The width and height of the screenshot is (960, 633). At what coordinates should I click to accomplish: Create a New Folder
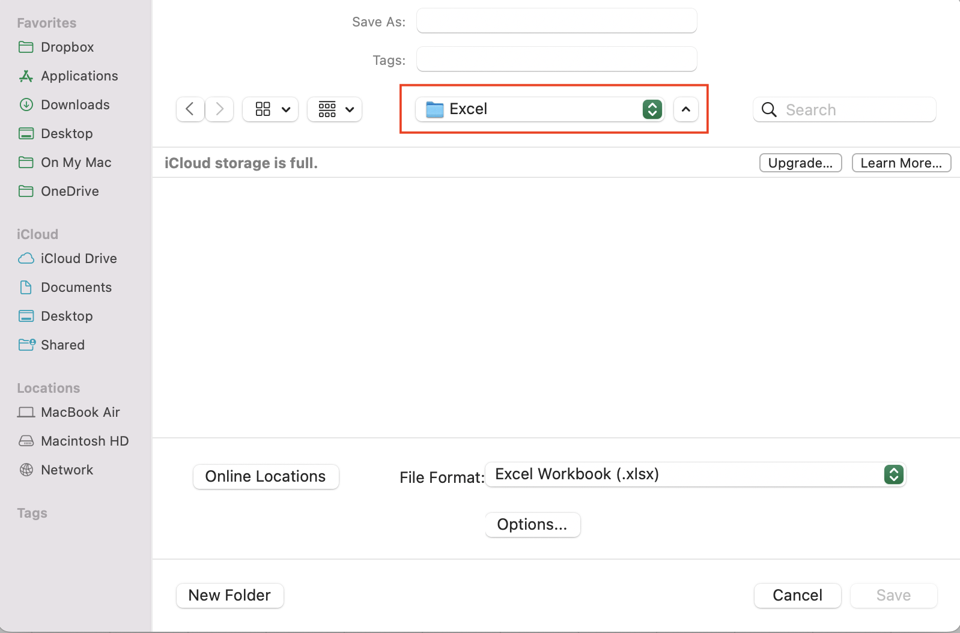click(x=230, y=595)
